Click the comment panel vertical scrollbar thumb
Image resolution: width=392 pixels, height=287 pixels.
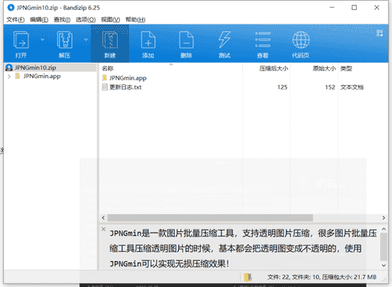[384, 246]
